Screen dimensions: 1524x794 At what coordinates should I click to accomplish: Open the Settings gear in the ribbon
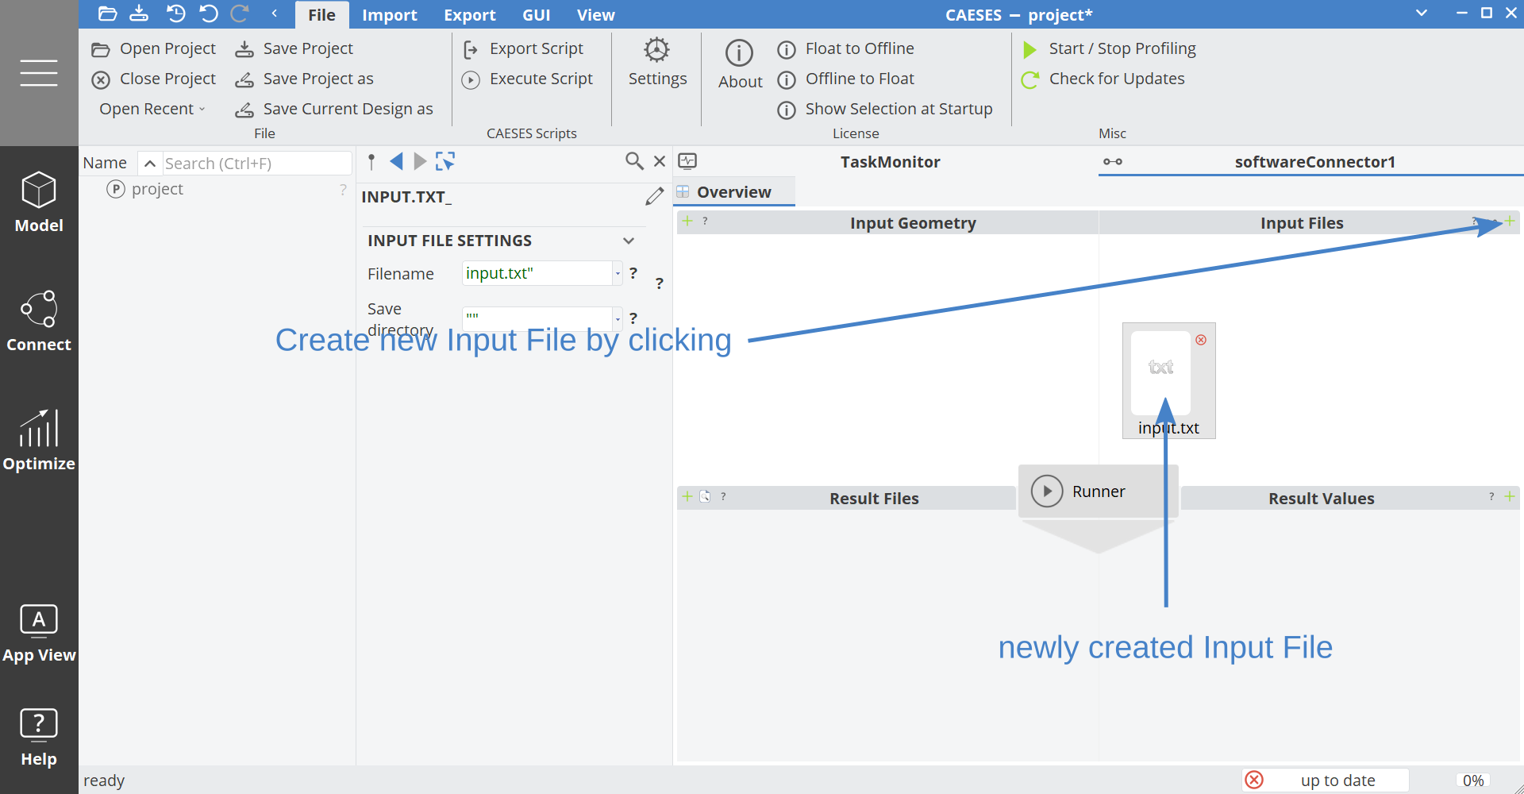click(x=657, y=62)
